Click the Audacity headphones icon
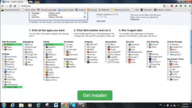 pos(47,65)
